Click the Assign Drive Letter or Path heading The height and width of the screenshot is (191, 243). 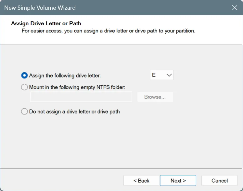pos(46,23)
